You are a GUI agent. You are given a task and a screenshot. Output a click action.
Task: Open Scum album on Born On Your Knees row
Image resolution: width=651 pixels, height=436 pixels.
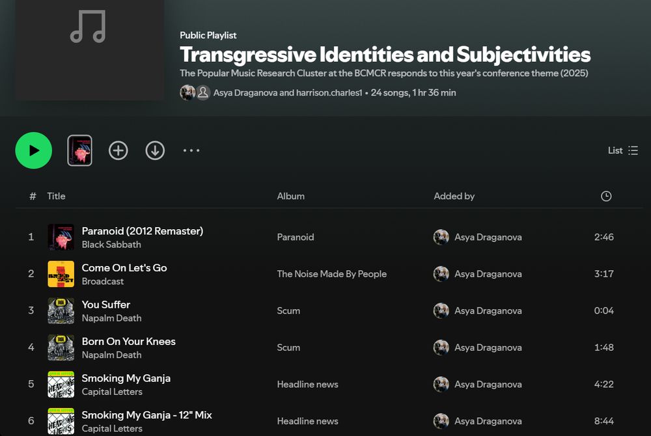pyautogui.click(x=288, y=347)
